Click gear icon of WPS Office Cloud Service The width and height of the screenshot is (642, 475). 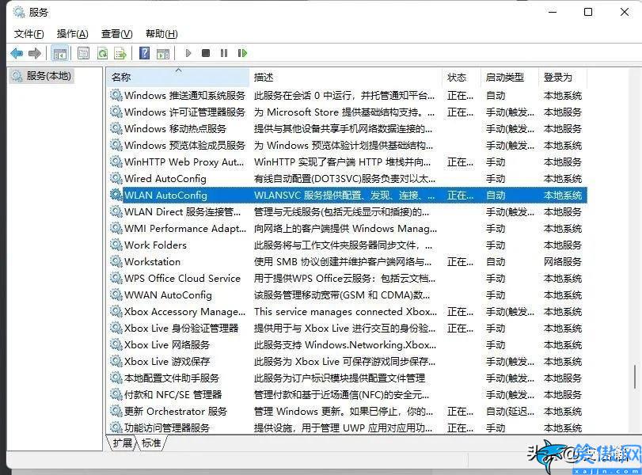click(116, 278)
